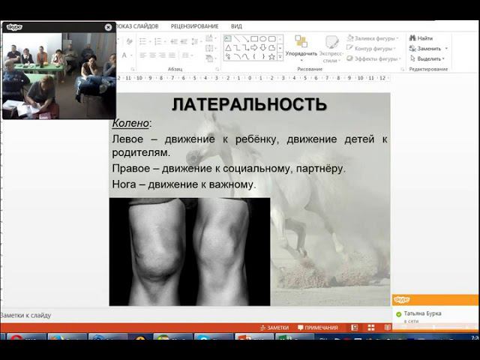The height and width of the screenshot is (360, 480).
Task: Click the horizontal ruler above the slide
Action: coord(253,78)
